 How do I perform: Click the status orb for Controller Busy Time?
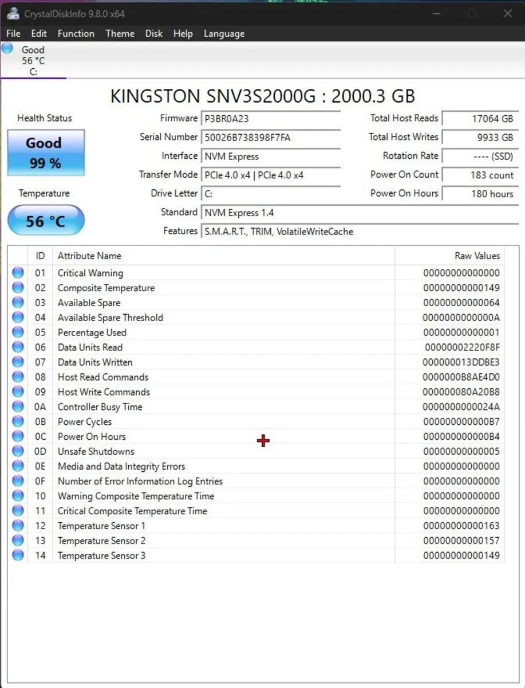(18, 407)
